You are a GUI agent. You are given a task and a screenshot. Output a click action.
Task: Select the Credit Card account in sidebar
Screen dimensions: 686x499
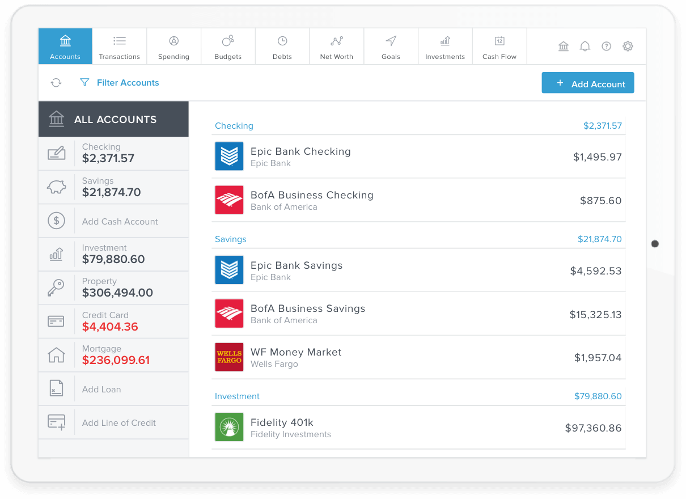113,321
